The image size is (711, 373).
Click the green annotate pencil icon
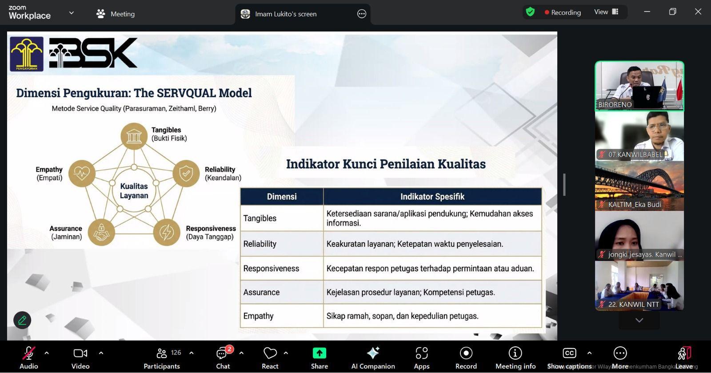coord(22,320)
